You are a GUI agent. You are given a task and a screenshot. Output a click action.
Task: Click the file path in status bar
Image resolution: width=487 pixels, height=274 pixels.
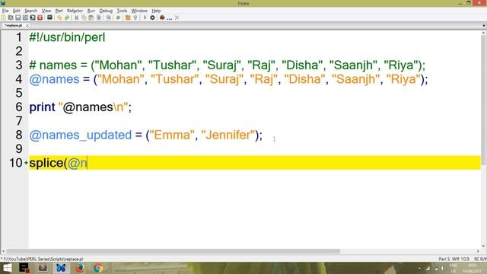43,259
